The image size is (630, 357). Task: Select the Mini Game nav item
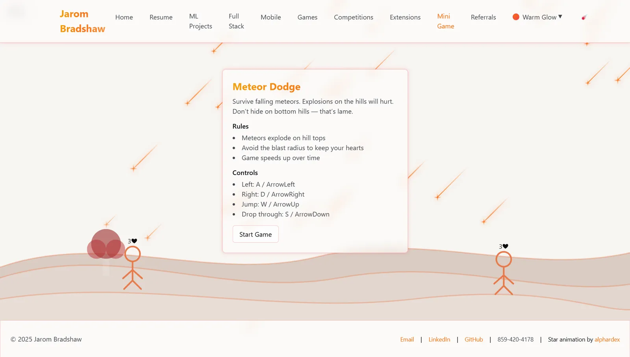[x=446, y=21]
